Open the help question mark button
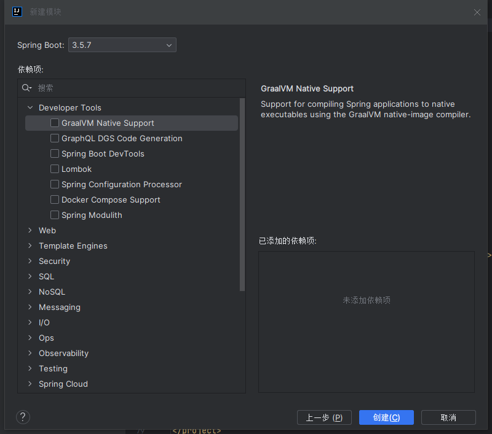The width and height of the screenshot is (492, 434). [x=23, y=417]
